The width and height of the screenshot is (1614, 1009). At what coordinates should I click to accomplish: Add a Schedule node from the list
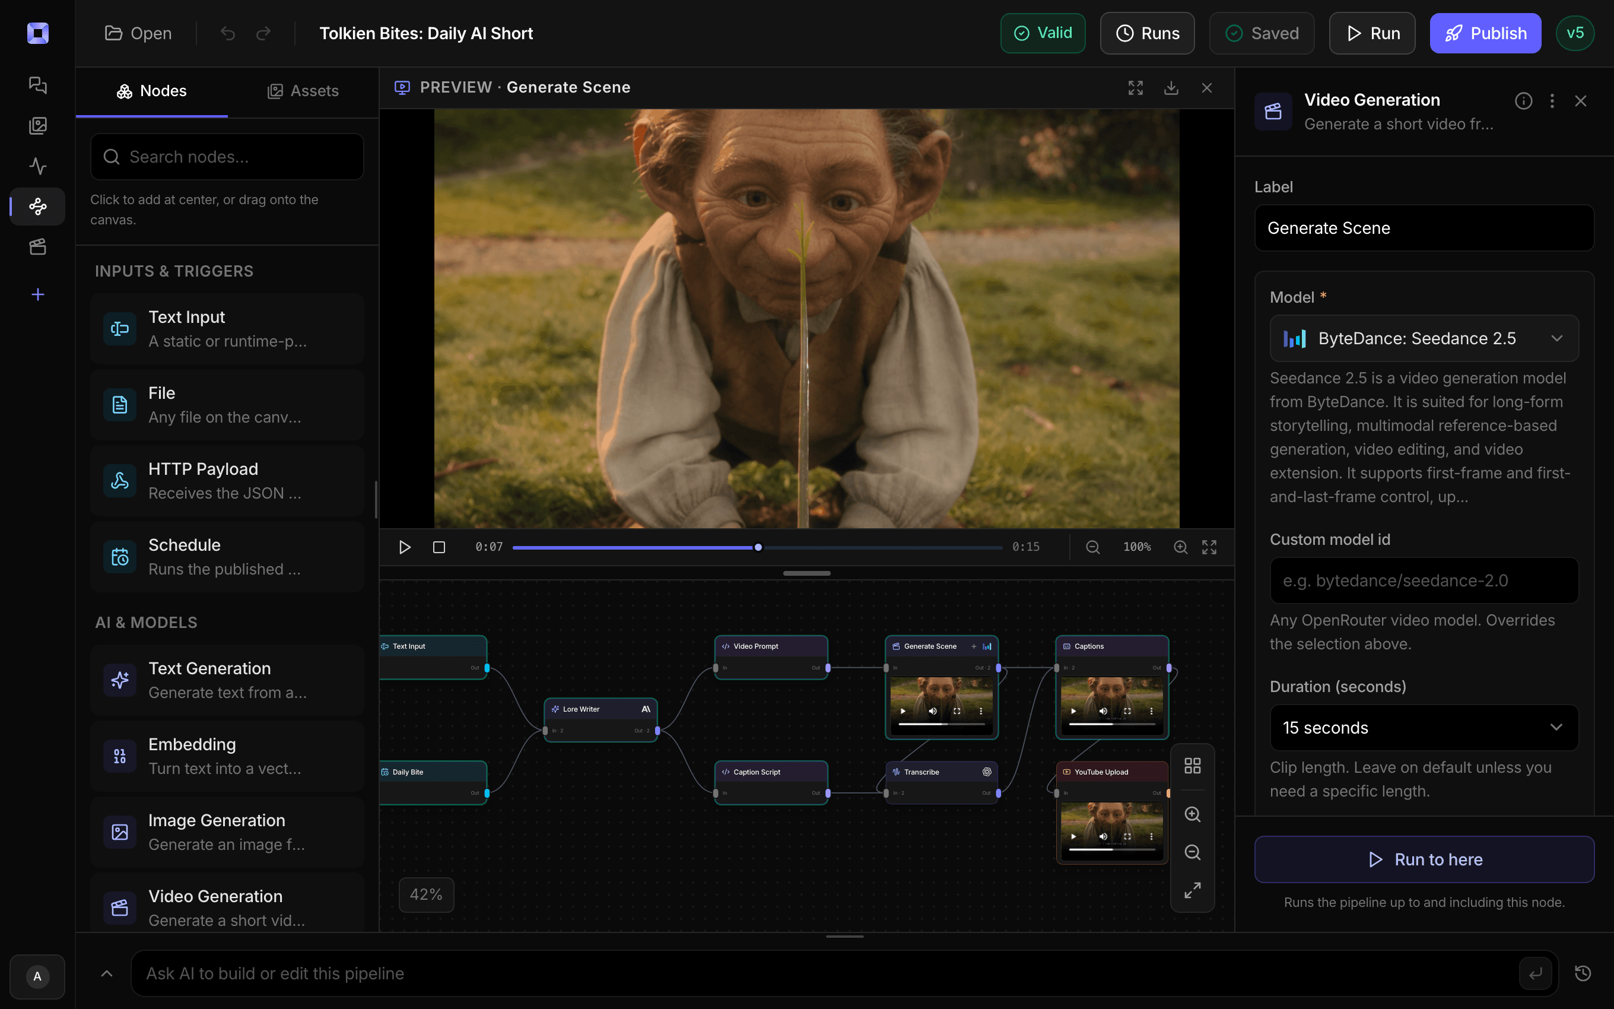227,557
